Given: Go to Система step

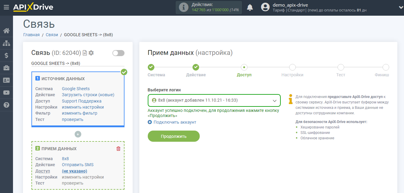Looking at the screenshot, I should click(x=151, y=67).
